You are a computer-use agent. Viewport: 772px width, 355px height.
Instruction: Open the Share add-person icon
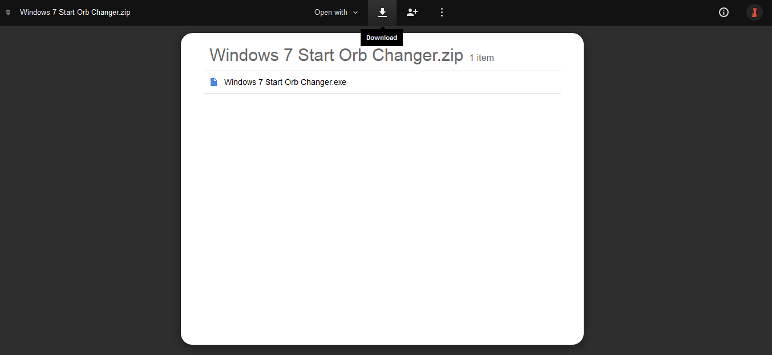(x=412, y=13)
